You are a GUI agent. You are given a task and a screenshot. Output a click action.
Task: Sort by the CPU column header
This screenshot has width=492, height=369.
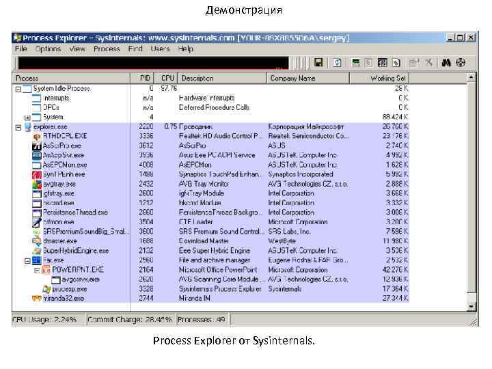[166, 78]
